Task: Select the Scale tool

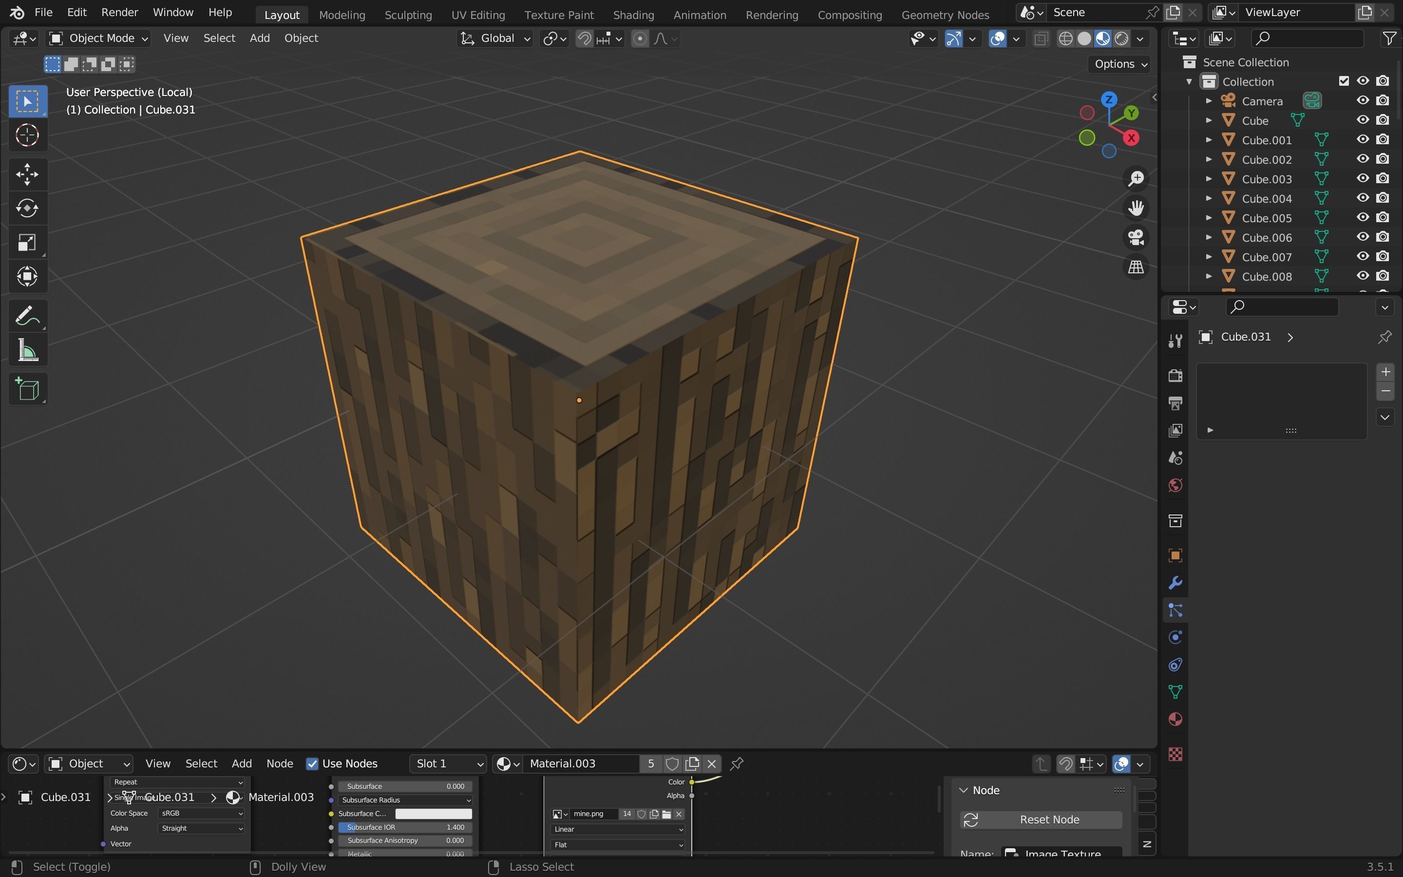Action: [27, 243]
